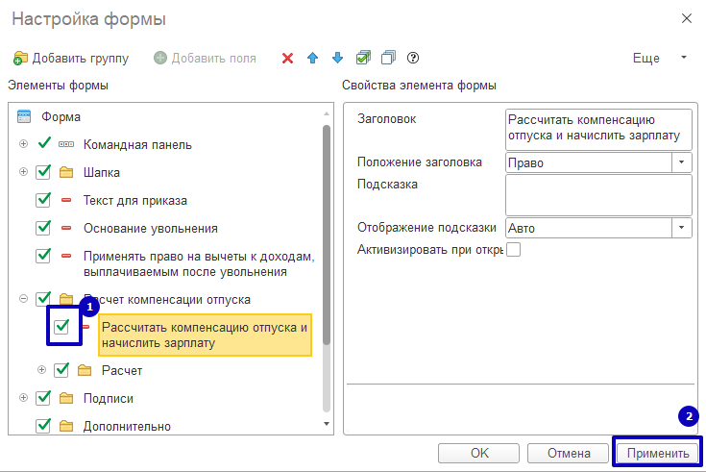Expand the Командная панель tree node
Image resolution: width=706 pixels, height=472 pixels.
tap(24, 144)
